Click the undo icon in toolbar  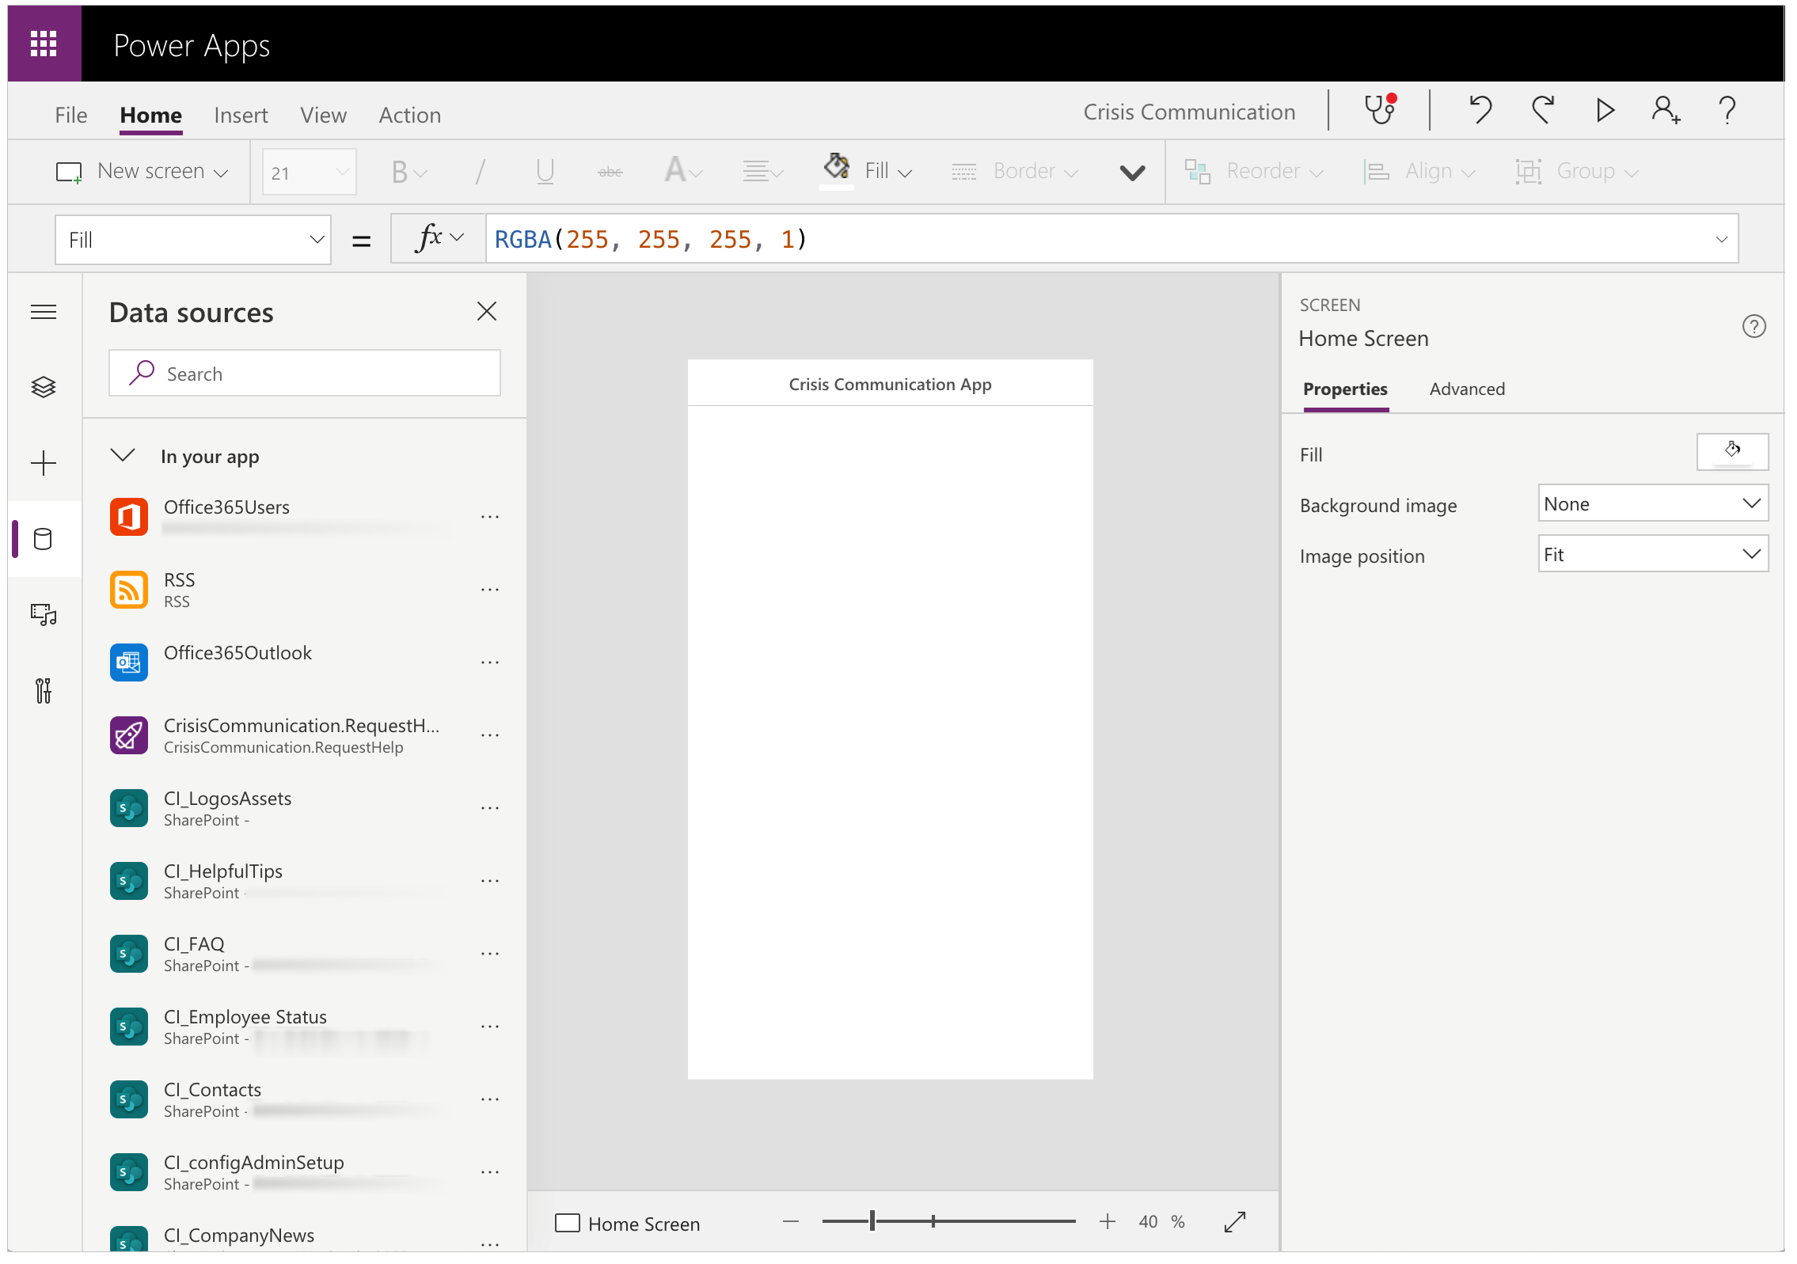(x=1481, y=113)
